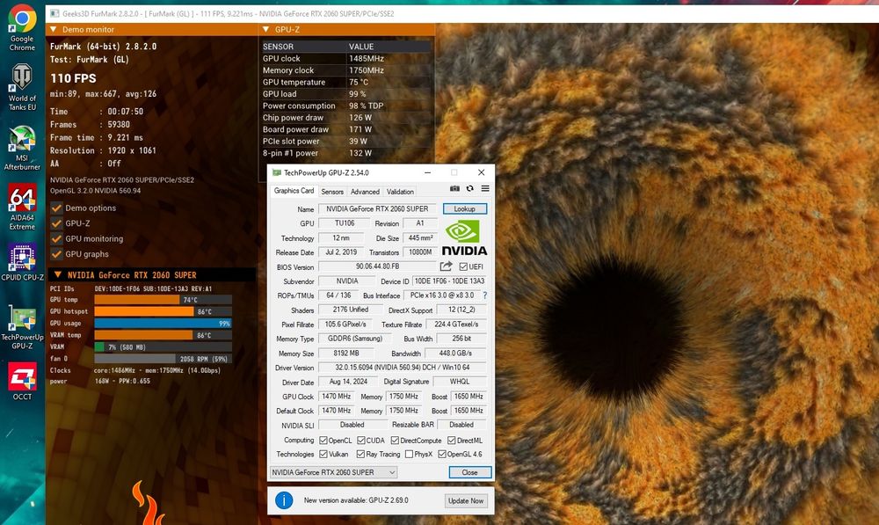Click Memory Type GDDR6 (Samsung) field
This screenshot has height=525, width=879.
[355, 339]
